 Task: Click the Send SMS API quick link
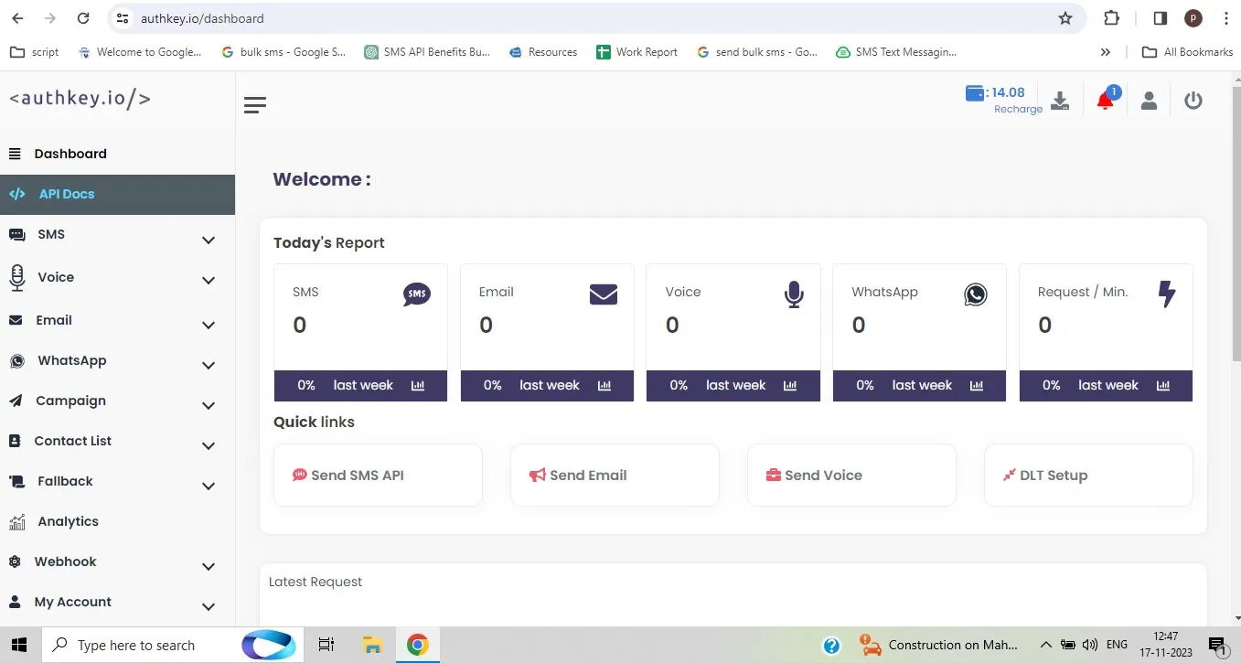[378, 475]
